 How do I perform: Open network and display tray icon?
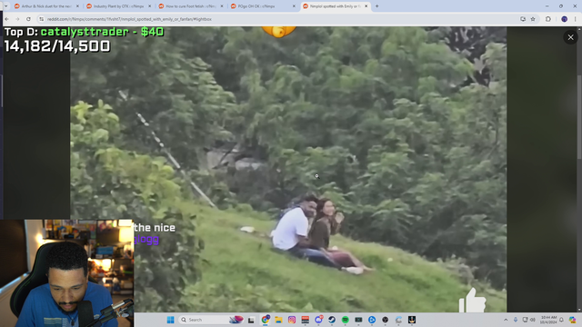click(x=525, y=320)
